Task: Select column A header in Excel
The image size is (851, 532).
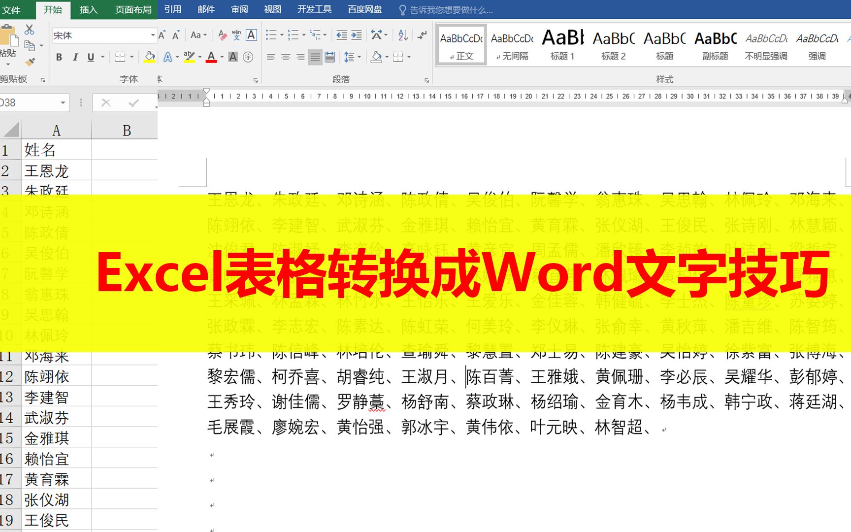Action: pyautogui.click(x=56, y=130)
